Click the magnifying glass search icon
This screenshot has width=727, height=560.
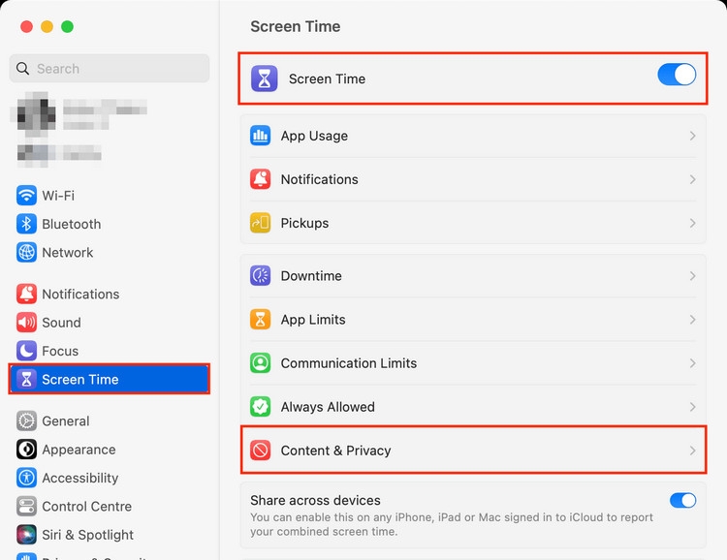[22, 69]
